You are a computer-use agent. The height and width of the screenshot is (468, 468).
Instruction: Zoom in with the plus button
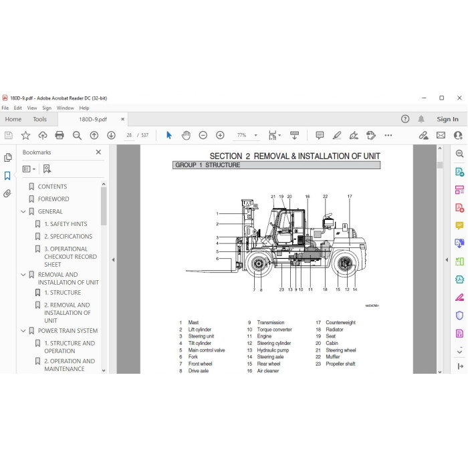coord(220,136)
